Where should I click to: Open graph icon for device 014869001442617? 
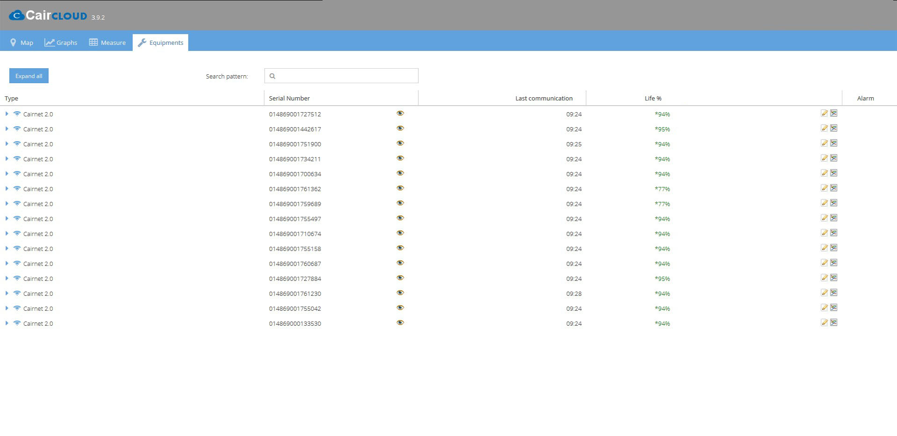tap(833, 129)
